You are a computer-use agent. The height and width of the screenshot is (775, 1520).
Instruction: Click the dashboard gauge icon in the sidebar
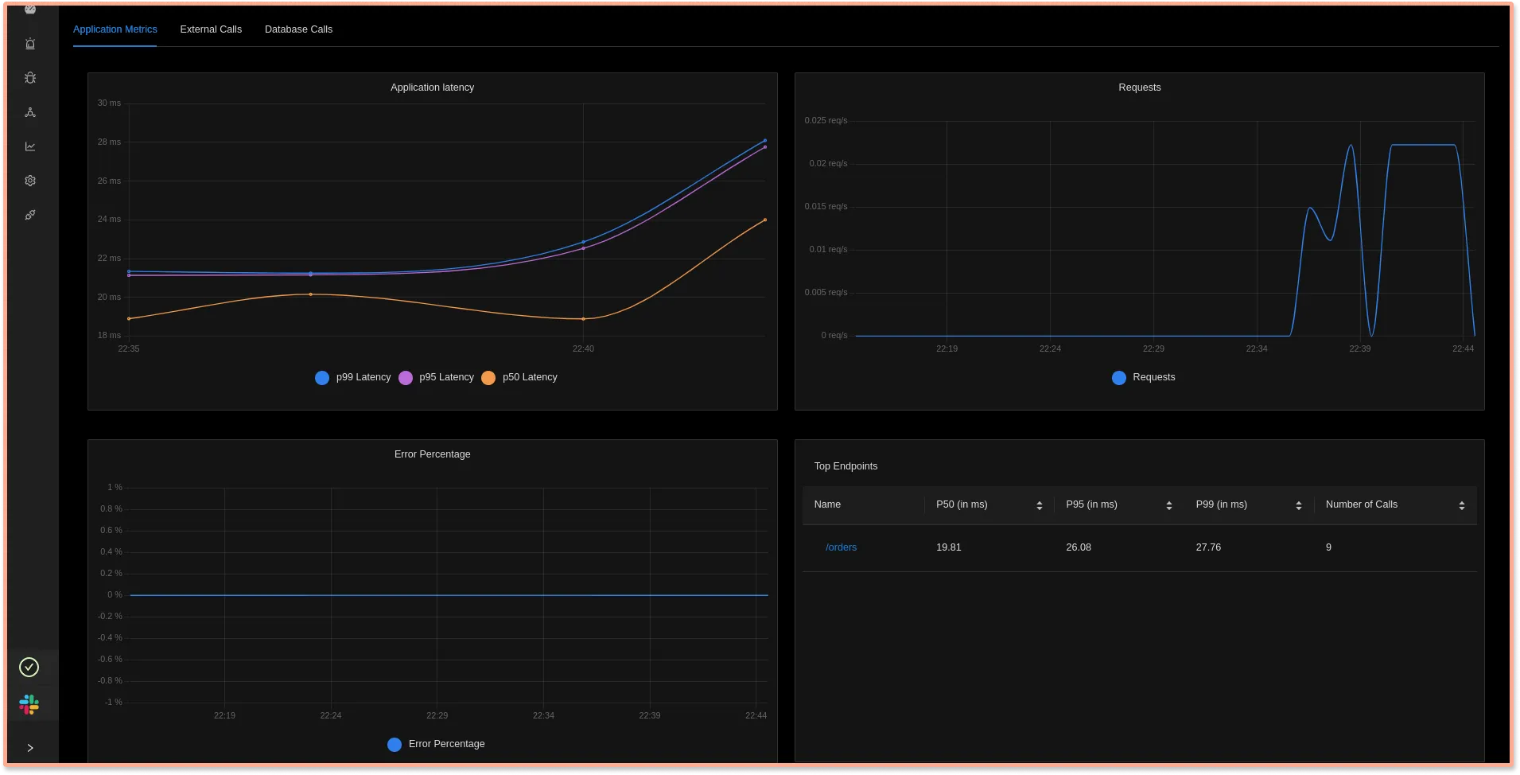click(30, 10)
